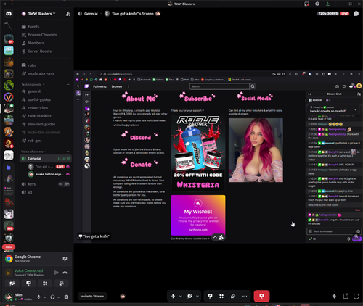This screenshot has height=306, width=363.
Task: Adjust stream volume via the speaker icon
Action: [x=334, y=296]
